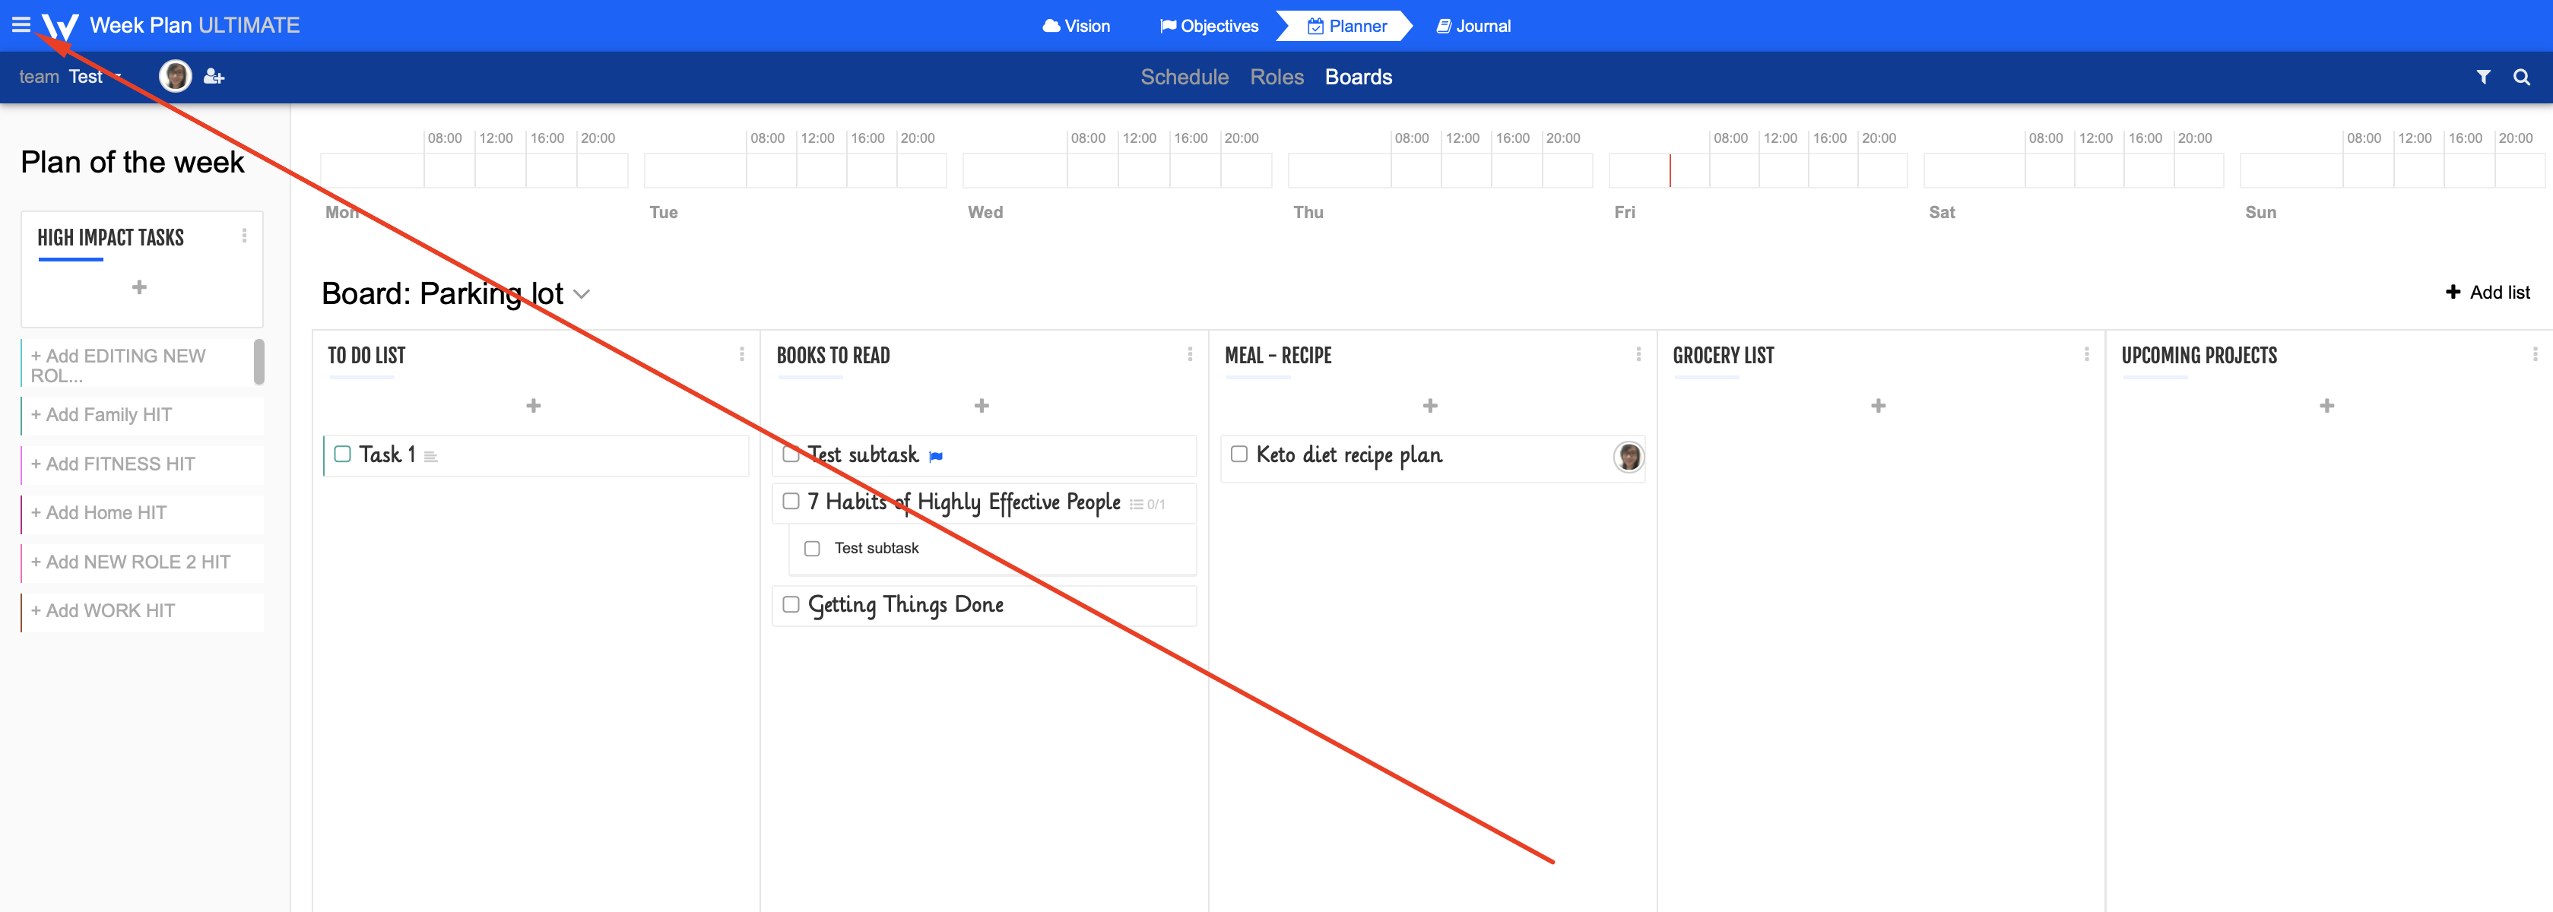Image resolution: width=2553 pixels, height=912 pixels.
Task: Complete Getting Things Done task
Action: 791,604
